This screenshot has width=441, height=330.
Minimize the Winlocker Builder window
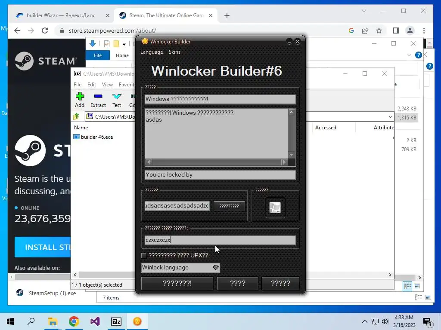[289, 42]
